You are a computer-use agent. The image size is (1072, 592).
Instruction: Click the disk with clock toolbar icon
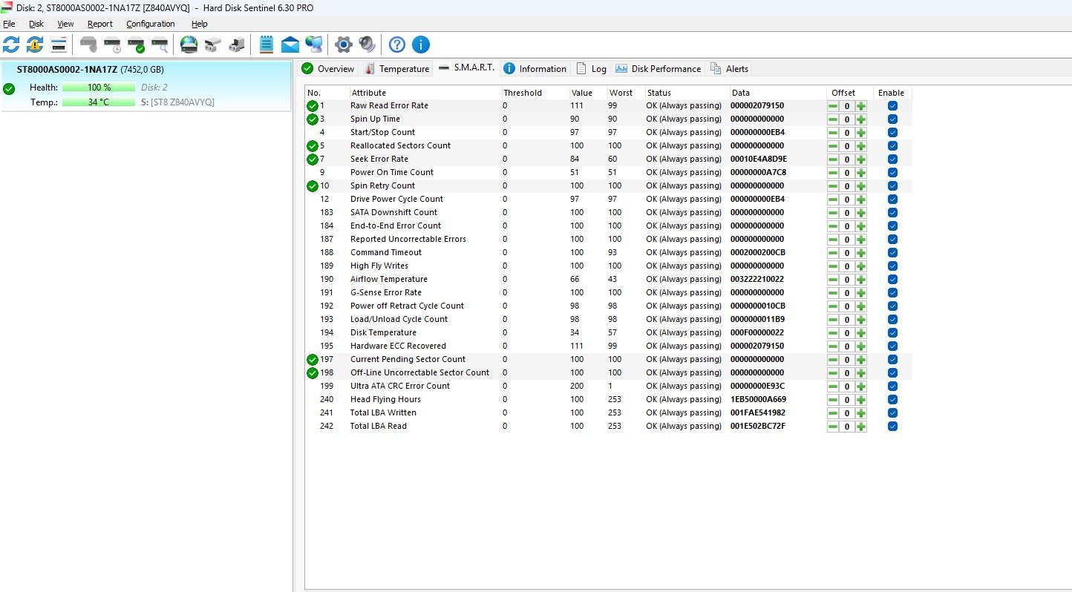[x=113, y=45]
